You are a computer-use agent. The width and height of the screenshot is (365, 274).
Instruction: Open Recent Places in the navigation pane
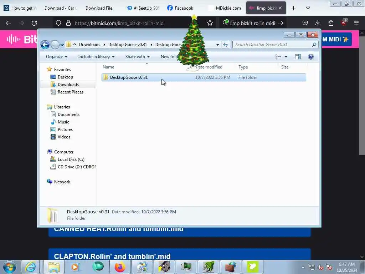point(70,92)
